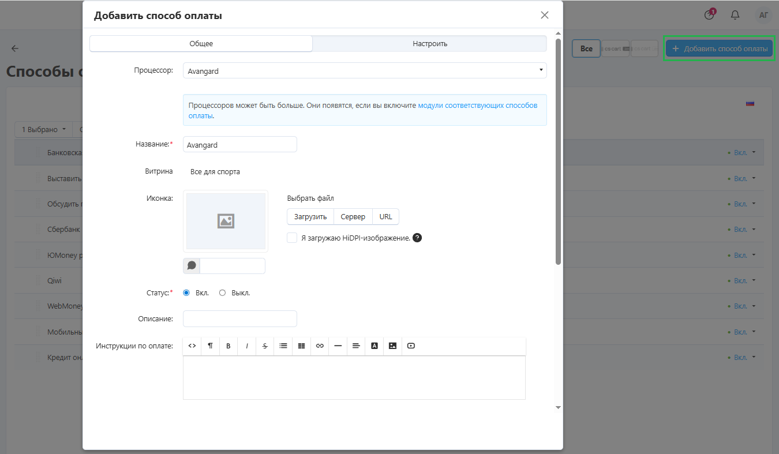Open text color tool in editor
Viewport: 779px width, 454px height.
(x=374, y=346)
